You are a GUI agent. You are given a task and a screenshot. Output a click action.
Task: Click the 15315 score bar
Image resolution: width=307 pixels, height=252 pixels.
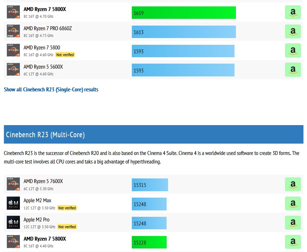point(150,184)
